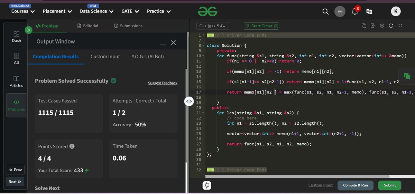Close the Output Window with X
This screenshot has width=415, height=194.
[174, 42]
